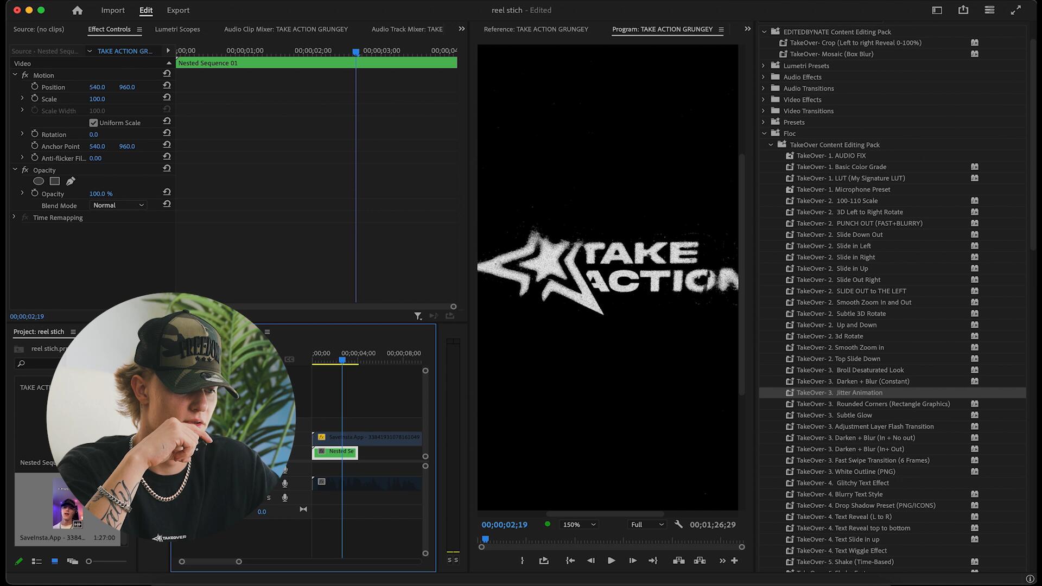Step back one frame
Viewport: 1042px width, 586px height.
click(590, 560)
